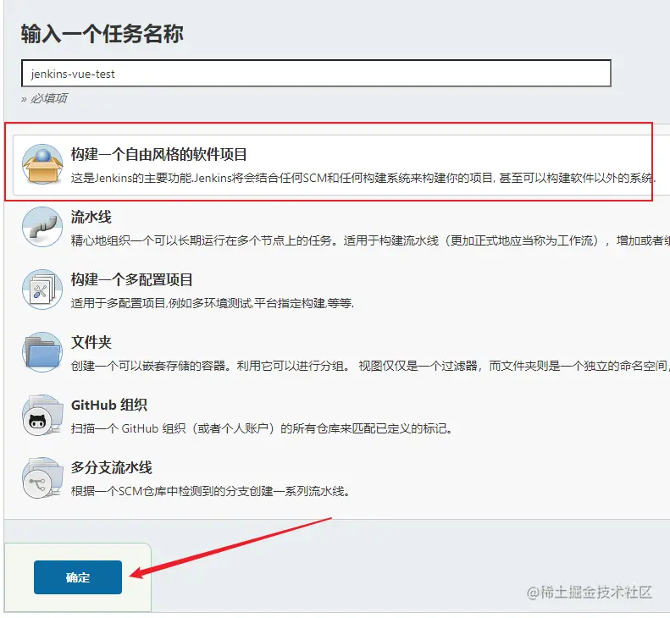Select 构建一个多配置项目 title
The image size is (670, 618).
click(x=131, y=279)
